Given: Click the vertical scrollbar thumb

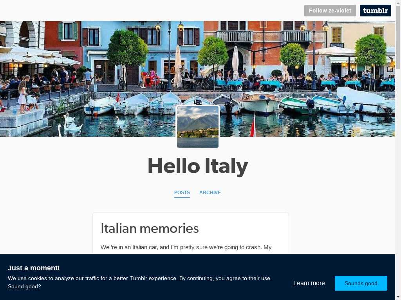Looking at the screenshot, I should (x=398, y=36).
